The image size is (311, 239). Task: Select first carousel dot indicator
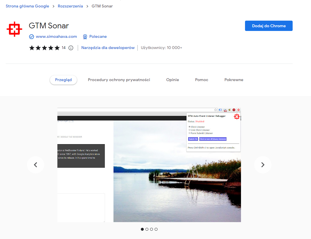[142, 229]
